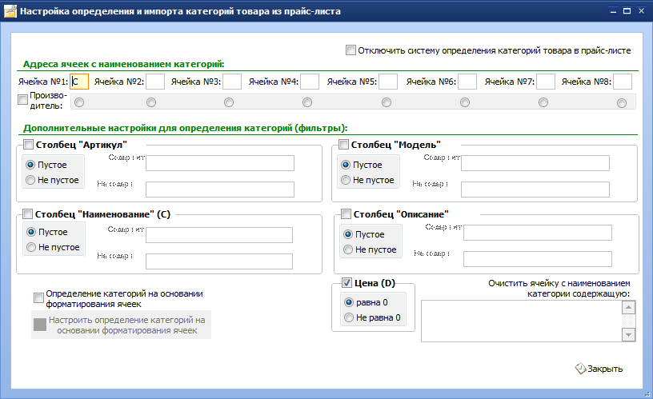Select manufacturer radio button under Ячейка №8
This screenshot has height=399, width=653.
point(621,103)
